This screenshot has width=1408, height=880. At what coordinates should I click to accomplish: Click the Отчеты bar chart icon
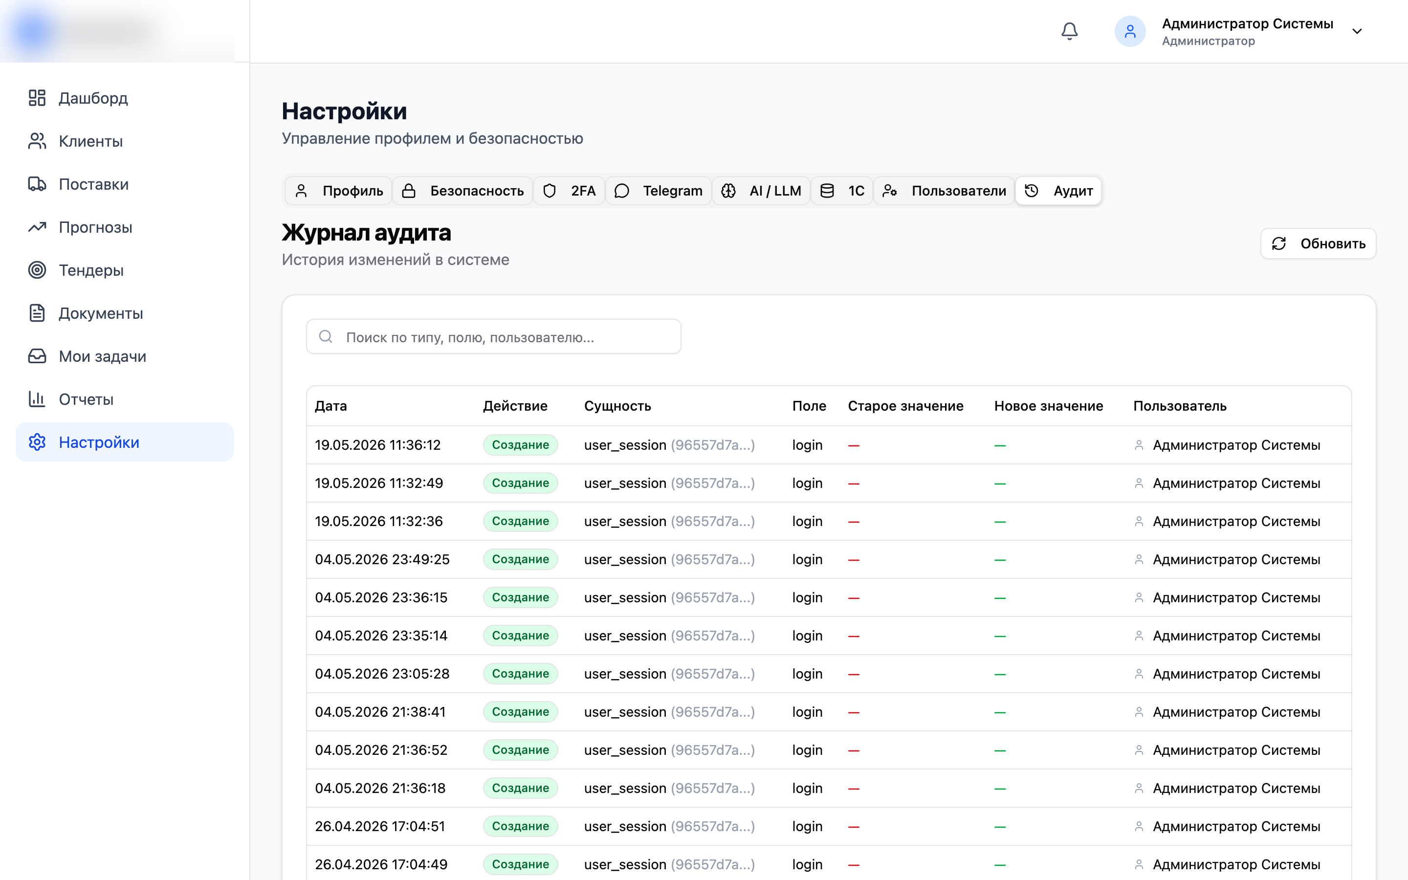coord(37,399)
